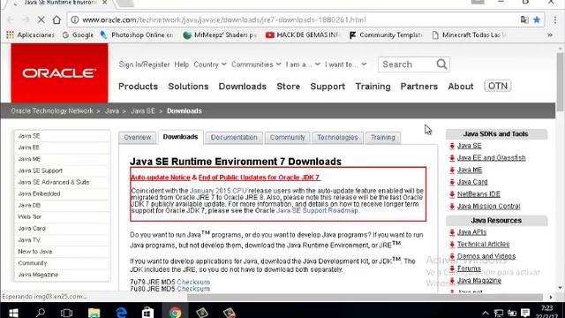Click the site info icon
This screenshot has height=318, width=565.
[74, 19]
